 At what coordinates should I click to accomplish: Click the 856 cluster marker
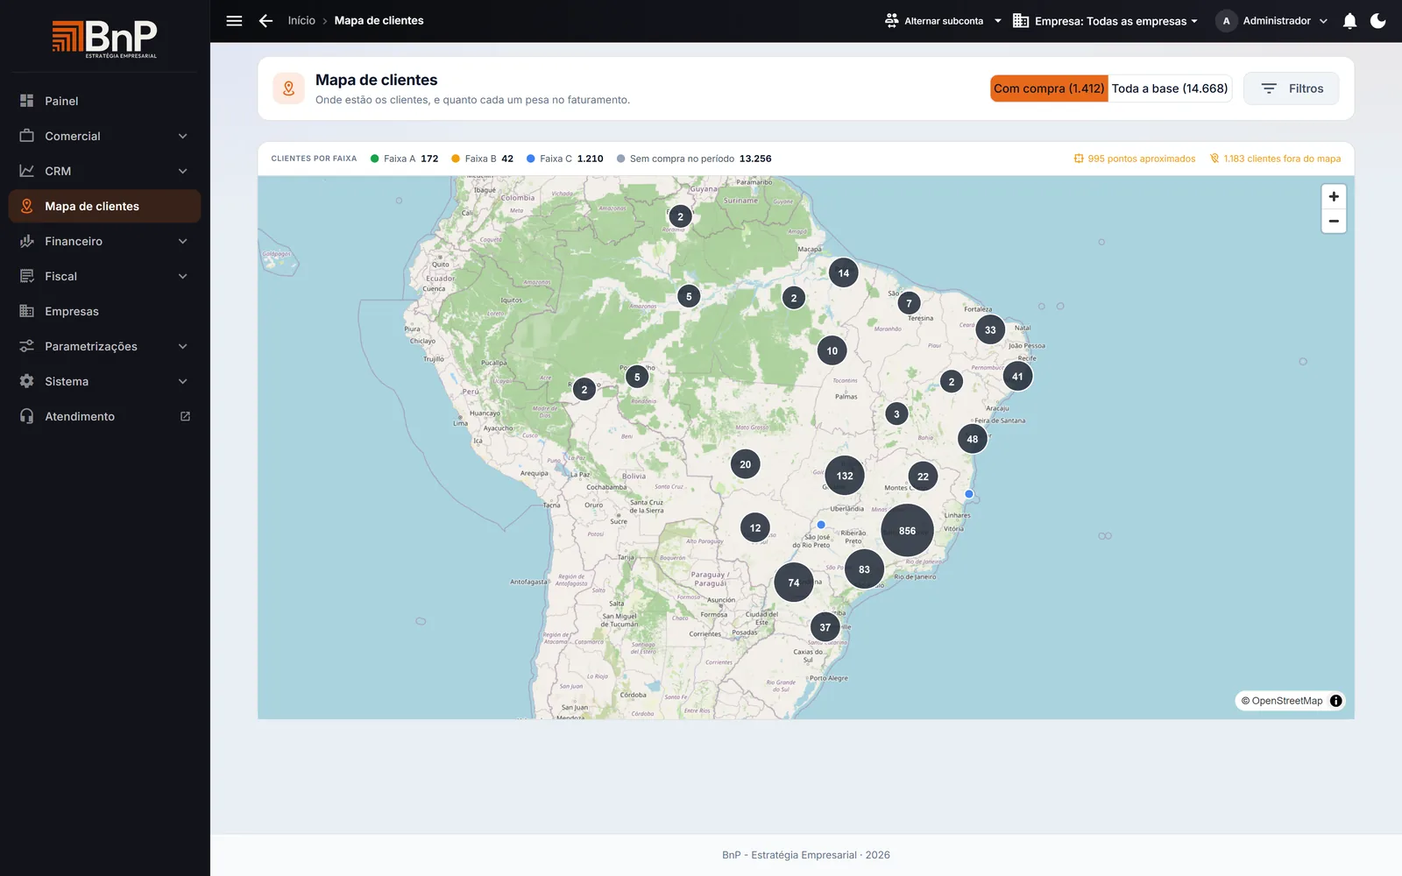point(907,531)
